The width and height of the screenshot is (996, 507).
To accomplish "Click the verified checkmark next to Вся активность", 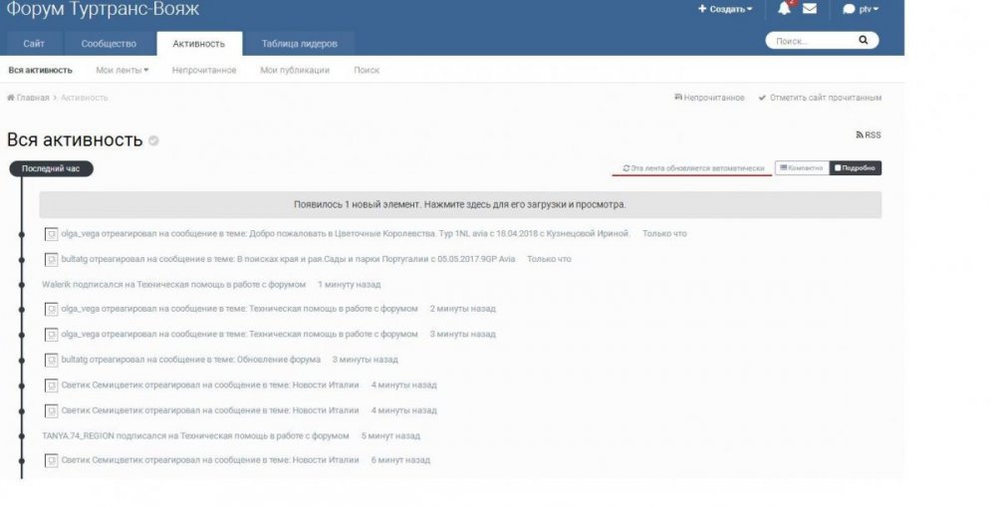I will pyautogui.click(x=153, y=140).
